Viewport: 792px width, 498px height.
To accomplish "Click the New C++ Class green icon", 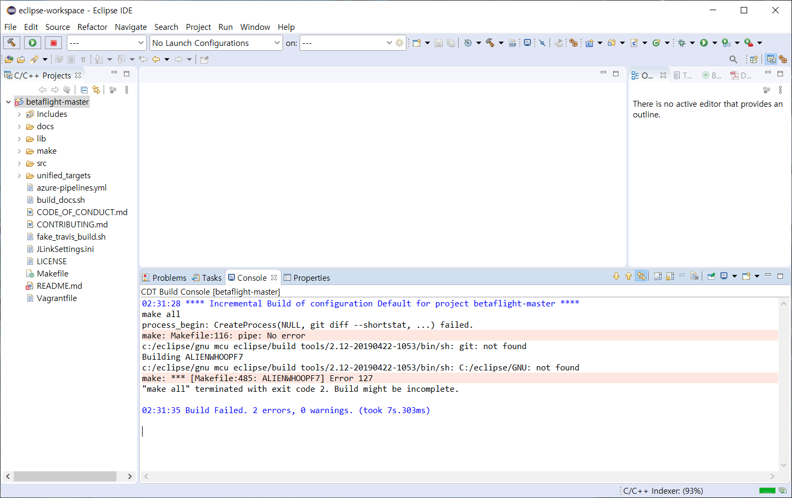I will click(656, 43).
